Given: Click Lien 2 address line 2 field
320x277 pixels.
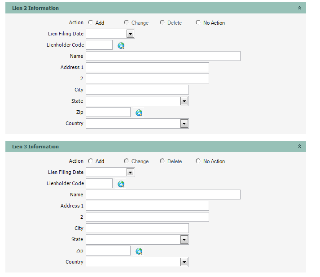Looking at the screenshot, I should click(147, 78).
